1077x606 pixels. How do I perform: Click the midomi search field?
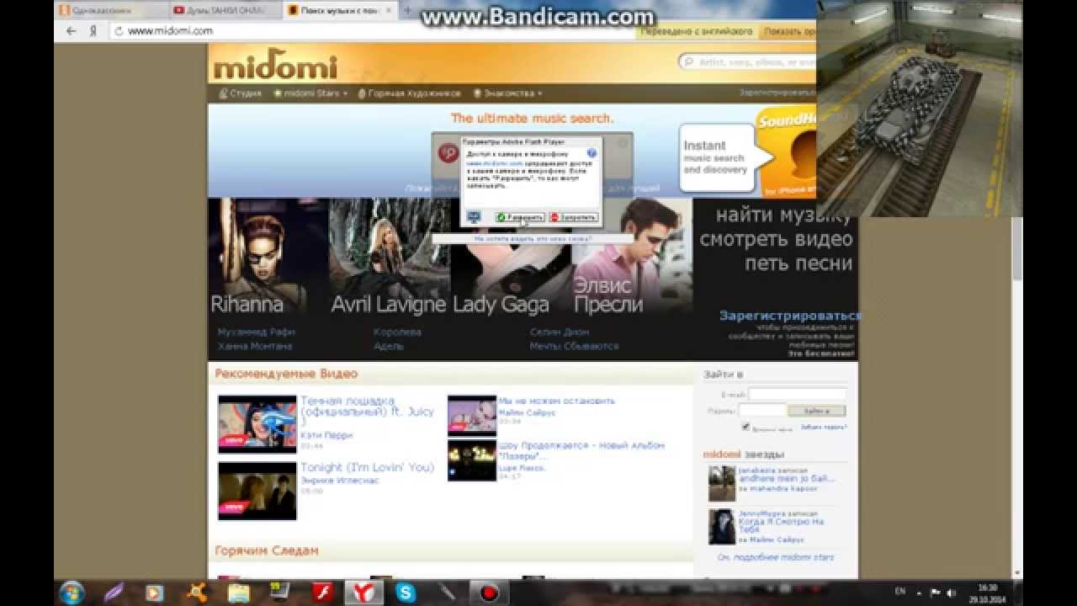tap(749, 61)
